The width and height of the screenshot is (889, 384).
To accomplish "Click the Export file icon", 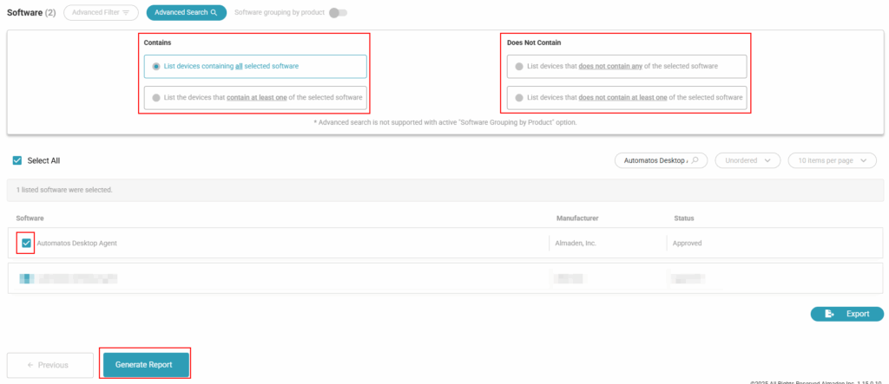I will point(830,314).
